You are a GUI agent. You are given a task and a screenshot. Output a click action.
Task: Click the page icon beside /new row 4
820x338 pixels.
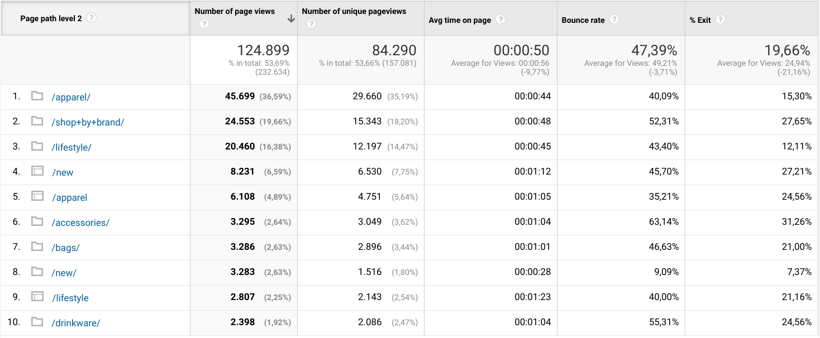pyautogui.click(x=37, y=171)
